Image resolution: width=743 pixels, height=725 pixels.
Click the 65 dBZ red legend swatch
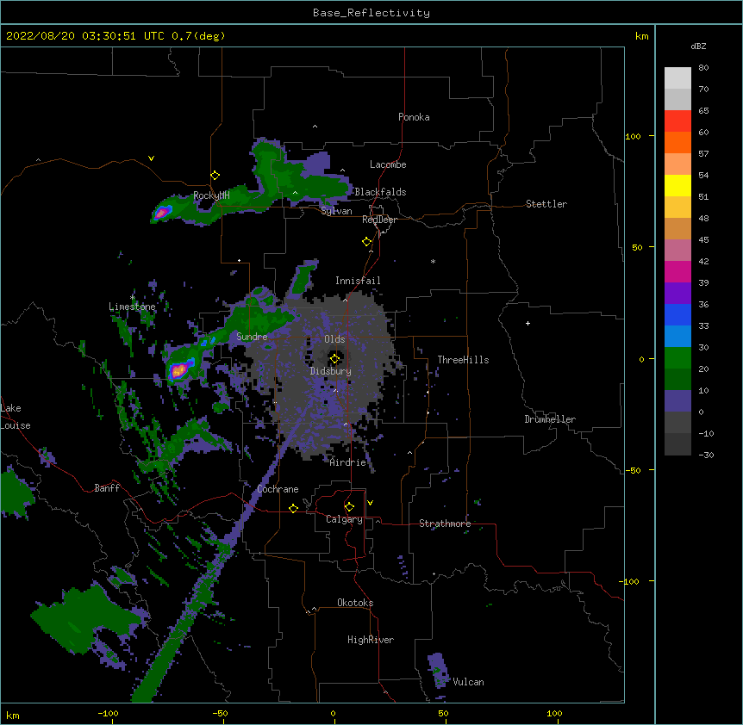[677, 121]
